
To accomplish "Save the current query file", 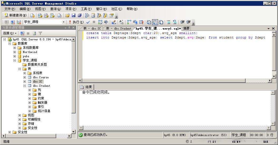I will pos(74,16).
